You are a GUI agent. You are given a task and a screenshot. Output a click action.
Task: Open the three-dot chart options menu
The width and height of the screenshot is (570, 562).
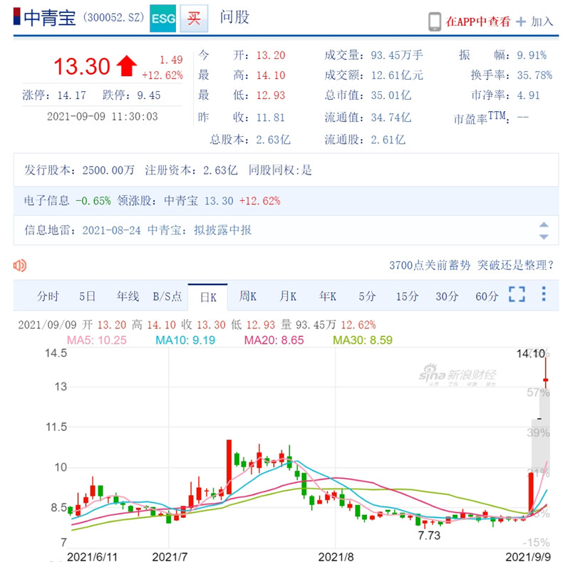click(544, 293)
